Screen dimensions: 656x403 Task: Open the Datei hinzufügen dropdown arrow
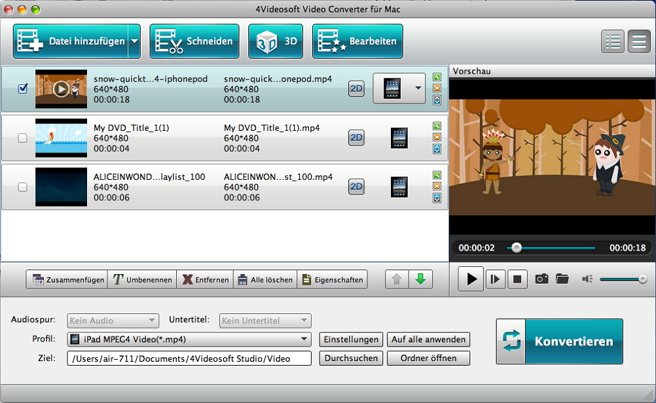134,41
